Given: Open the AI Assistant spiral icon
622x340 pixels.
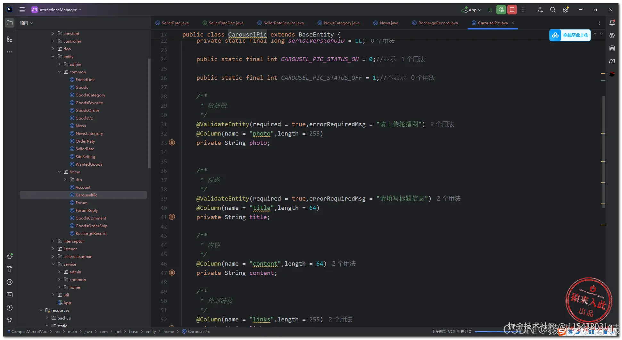Looking at the screenshot, I should 612,36.
